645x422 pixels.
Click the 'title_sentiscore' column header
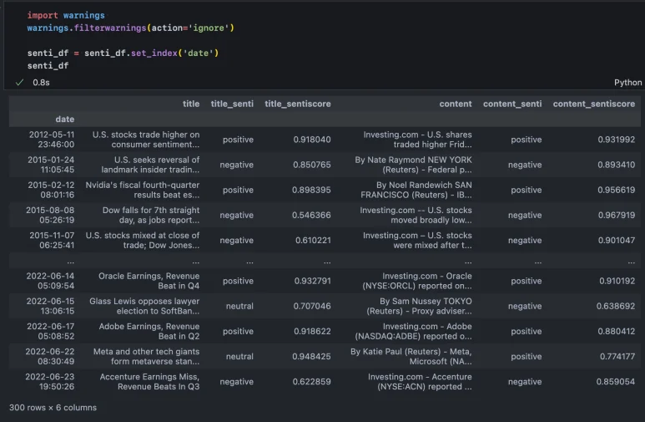tap(298, 104)
